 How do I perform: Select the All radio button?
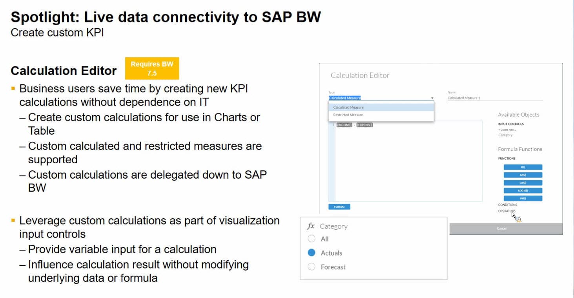coord(312,239)
